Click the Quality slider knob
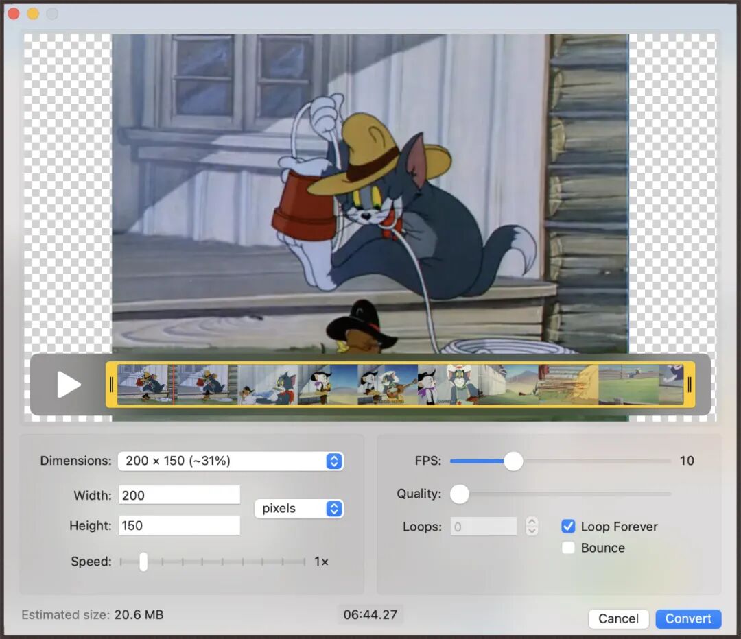741x639 pixels. 459,494
